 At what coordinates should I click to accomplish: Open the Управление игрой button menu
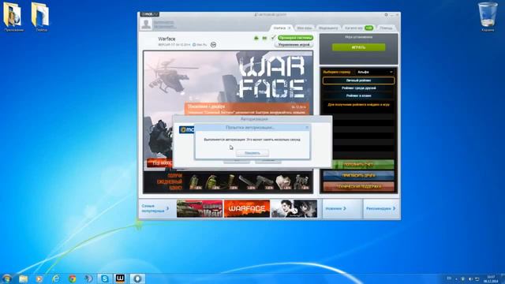pyautogui.click(x=294, y=45)
